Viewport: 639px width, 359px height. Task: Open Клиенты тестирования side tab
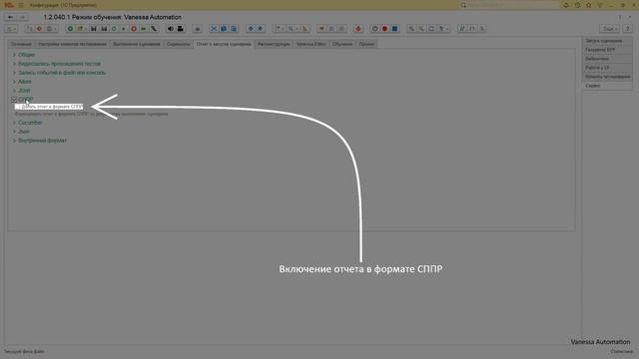607,77
